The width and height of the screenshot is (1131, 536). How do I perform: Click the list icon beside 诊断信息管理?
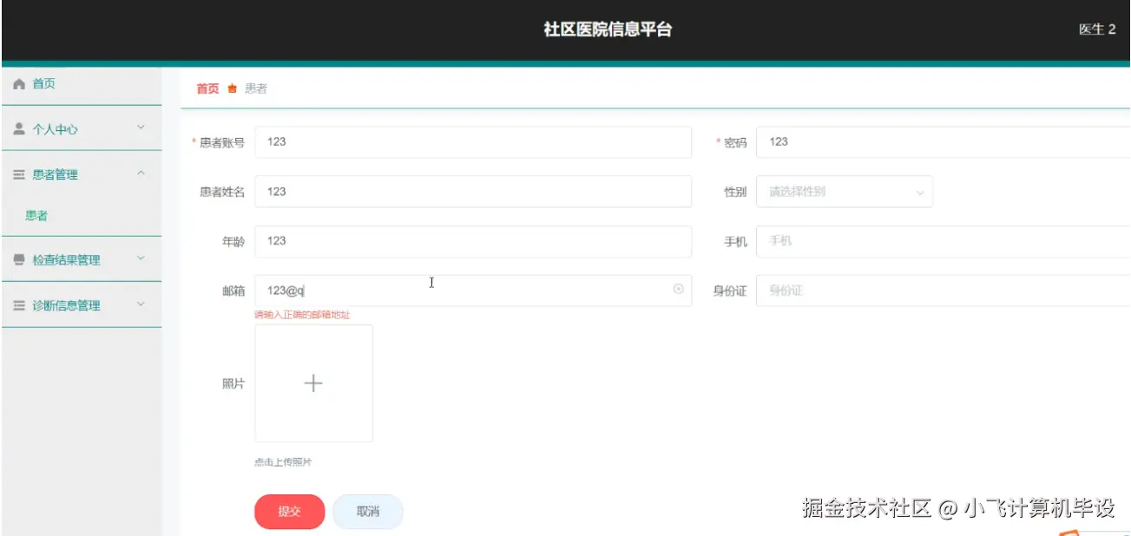click(x=19, y=305)
